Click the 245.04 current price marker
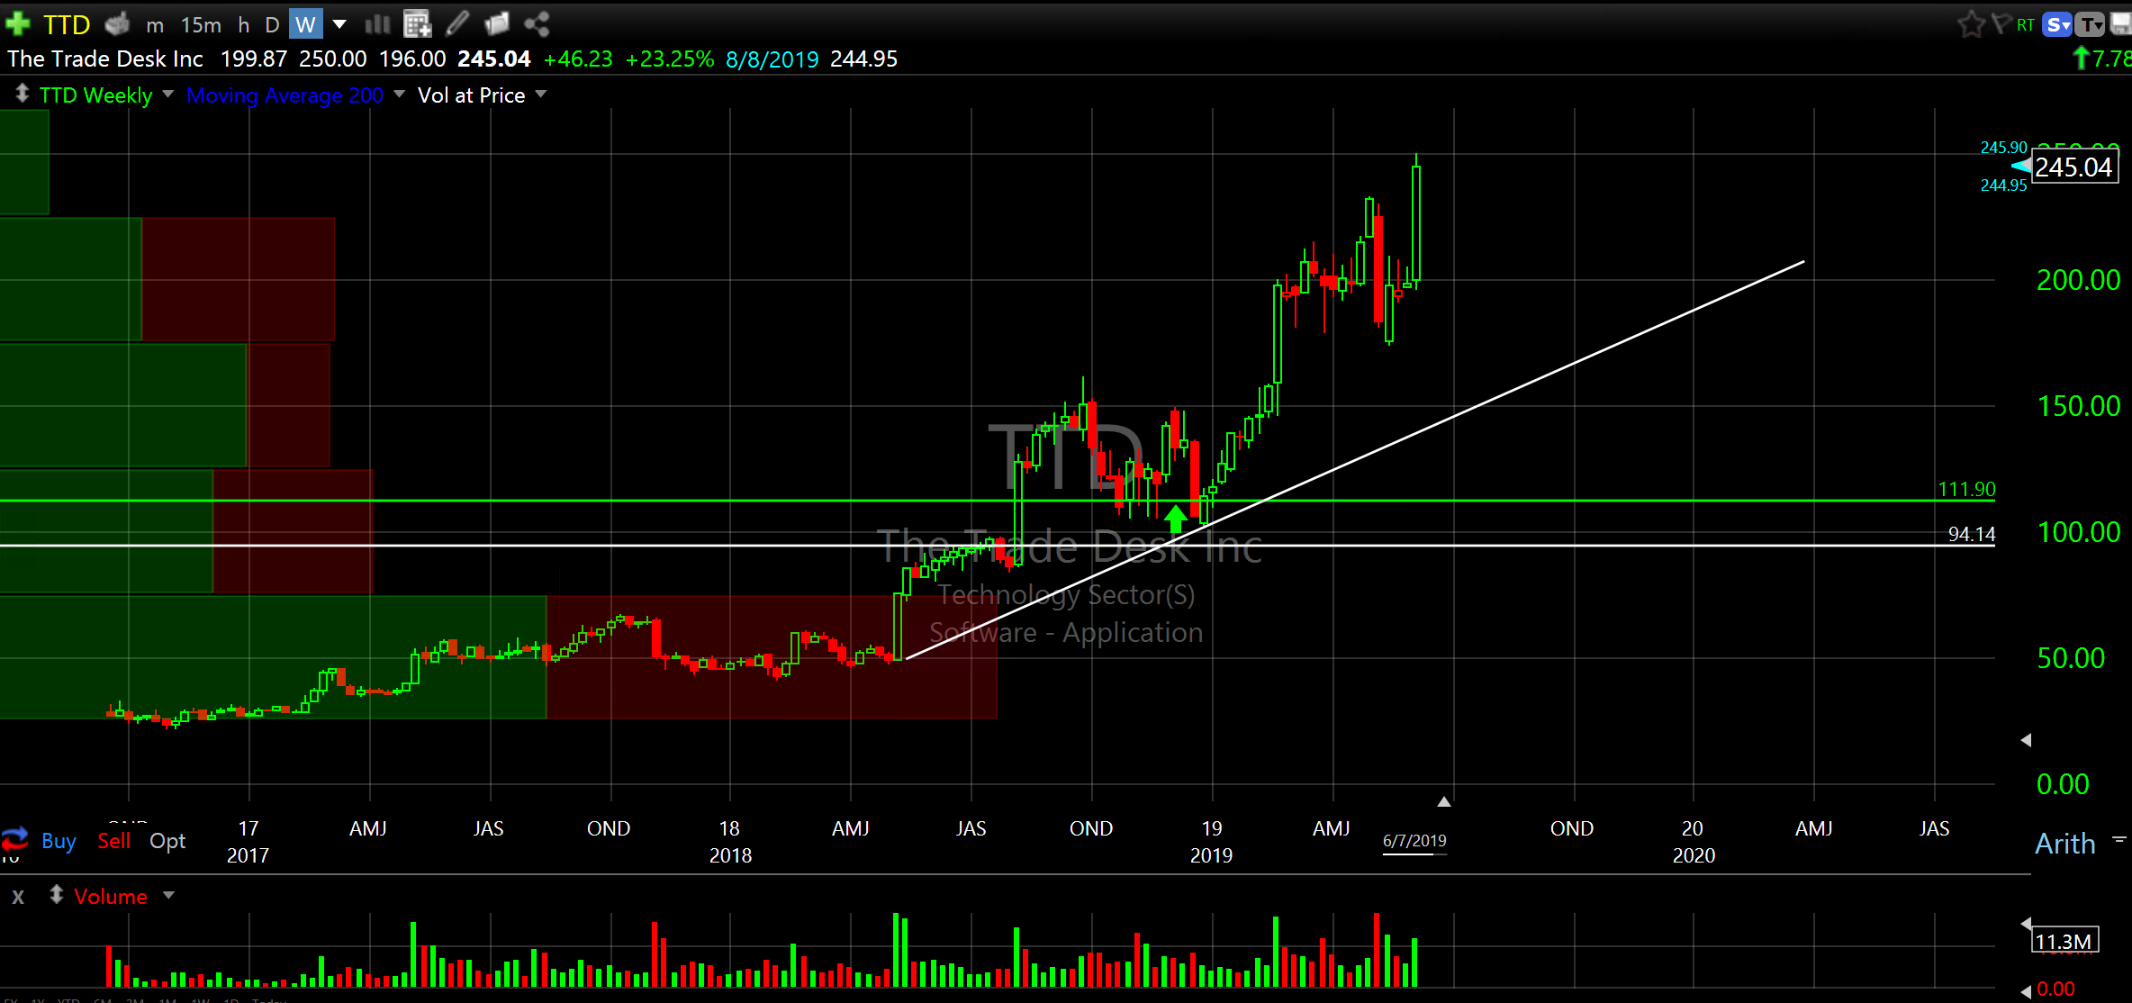Screen dimensions: 2132x1003 click(x=2073, y=167)
